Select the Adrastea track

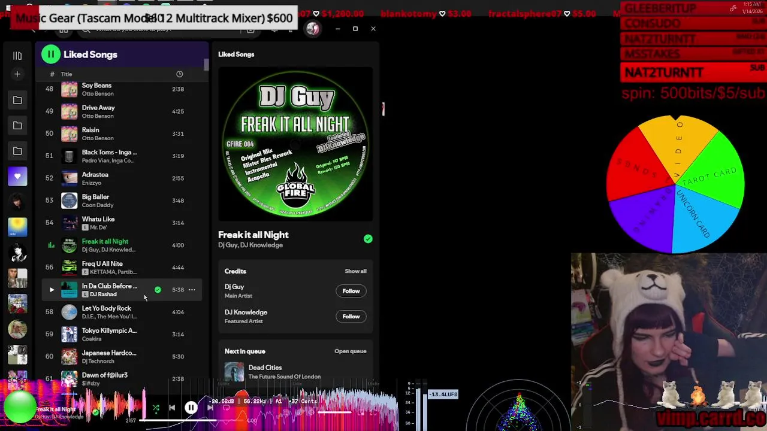coord(122,178)
